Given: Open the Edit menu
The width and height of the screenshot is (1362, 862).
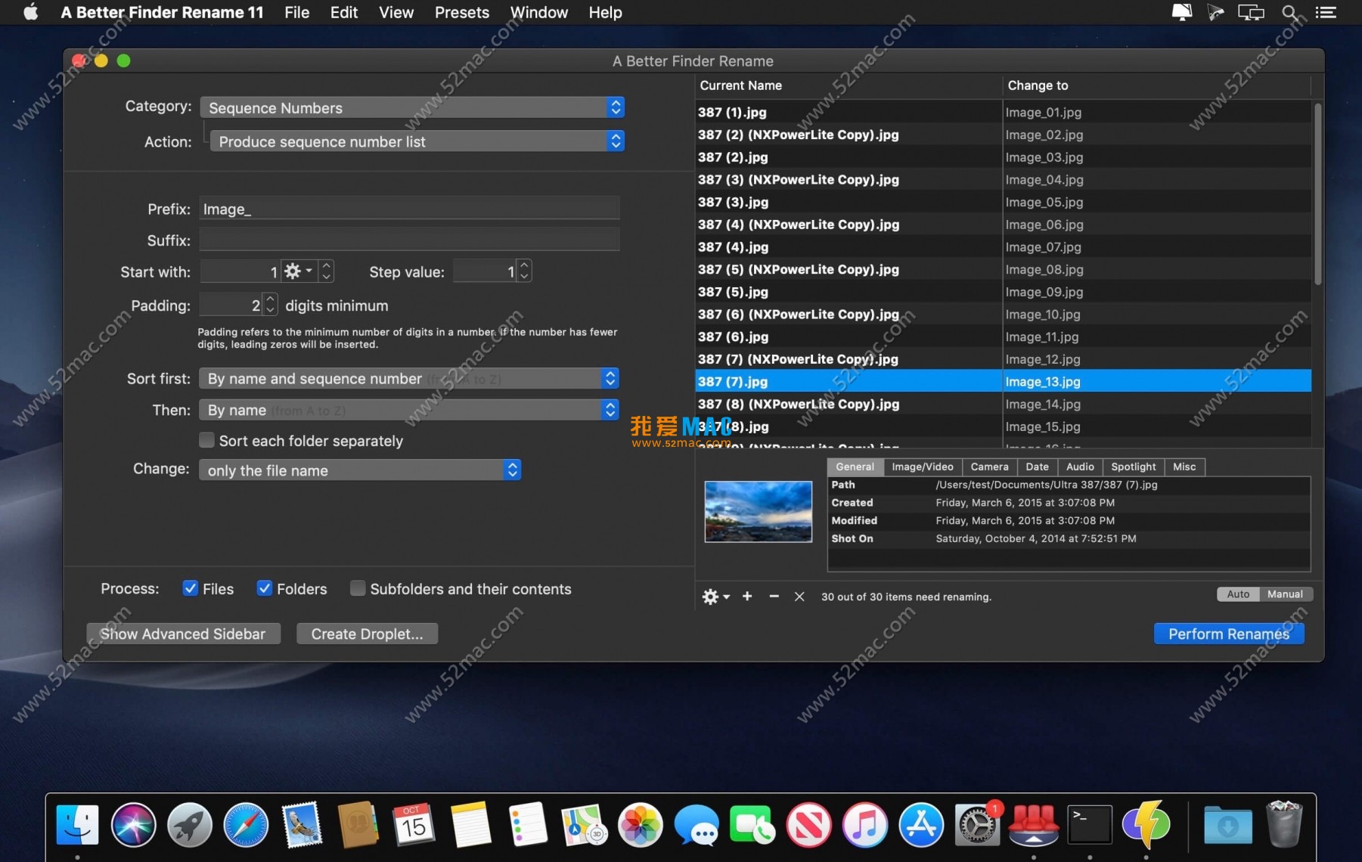Looking at the screenshot, I should click(343, 12).
